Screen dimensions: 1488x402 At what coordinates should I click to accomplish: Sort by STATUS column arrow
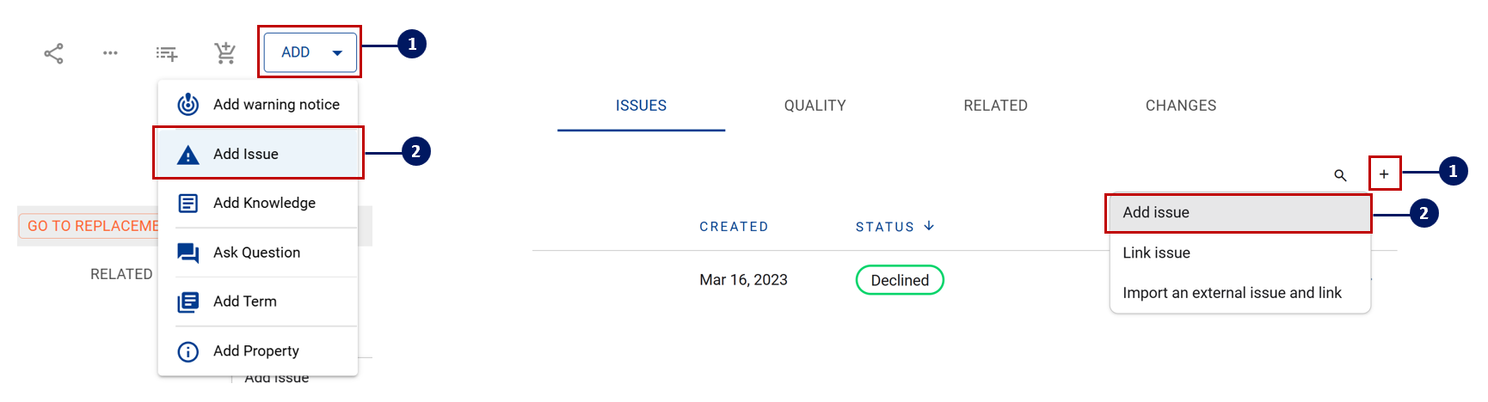point(929,226)
